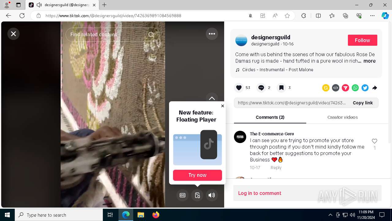Open Copilot sidebar
Screen dimensions: 392x221
tap(385, 16)
